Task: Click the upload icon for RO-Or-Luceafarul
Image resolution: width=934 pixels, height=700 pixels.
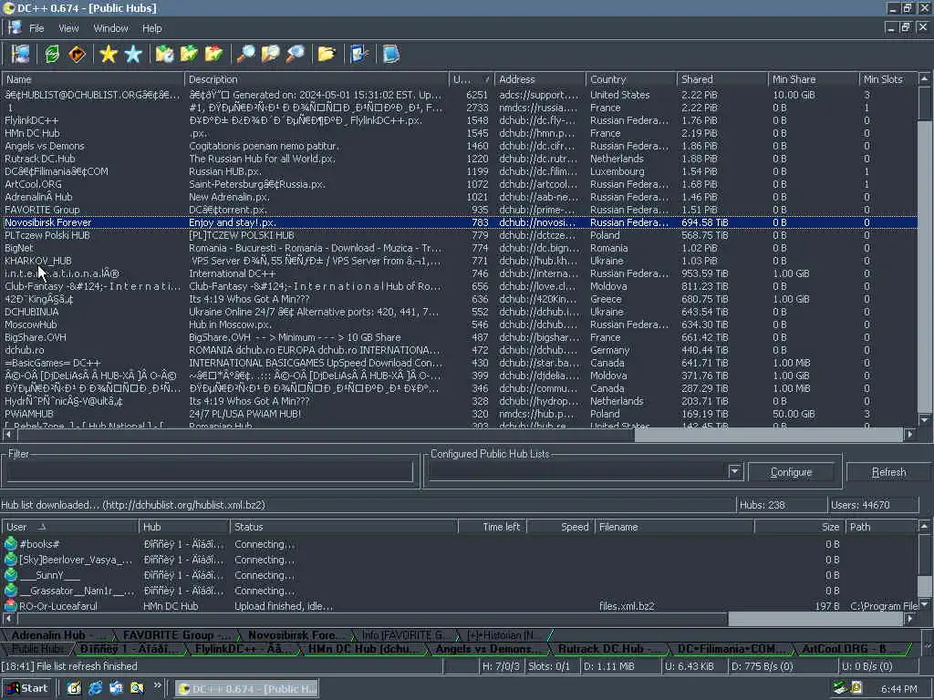Action: [10, 605]
